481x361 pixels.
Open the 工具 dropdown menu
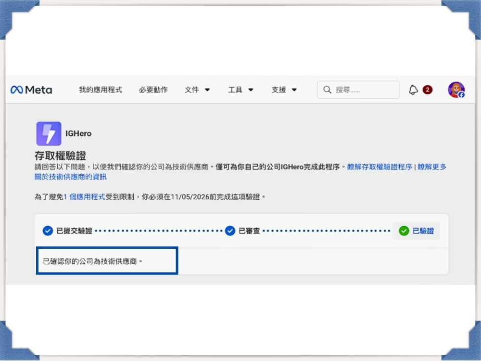pos(240,90)
